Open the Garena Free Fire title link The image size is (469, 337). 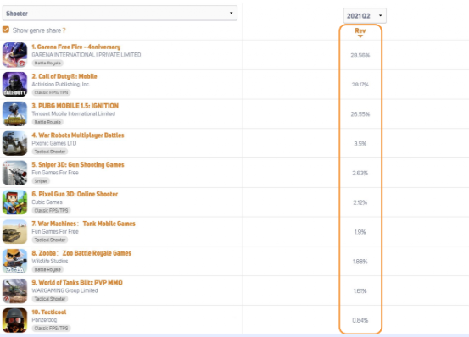[x=76, y=47]
